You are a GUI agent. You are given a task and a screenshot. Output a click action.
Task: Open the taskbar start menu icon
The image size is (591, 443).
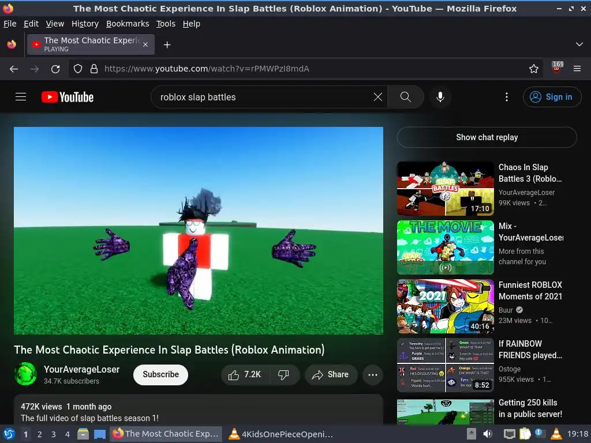pos(9,434)
